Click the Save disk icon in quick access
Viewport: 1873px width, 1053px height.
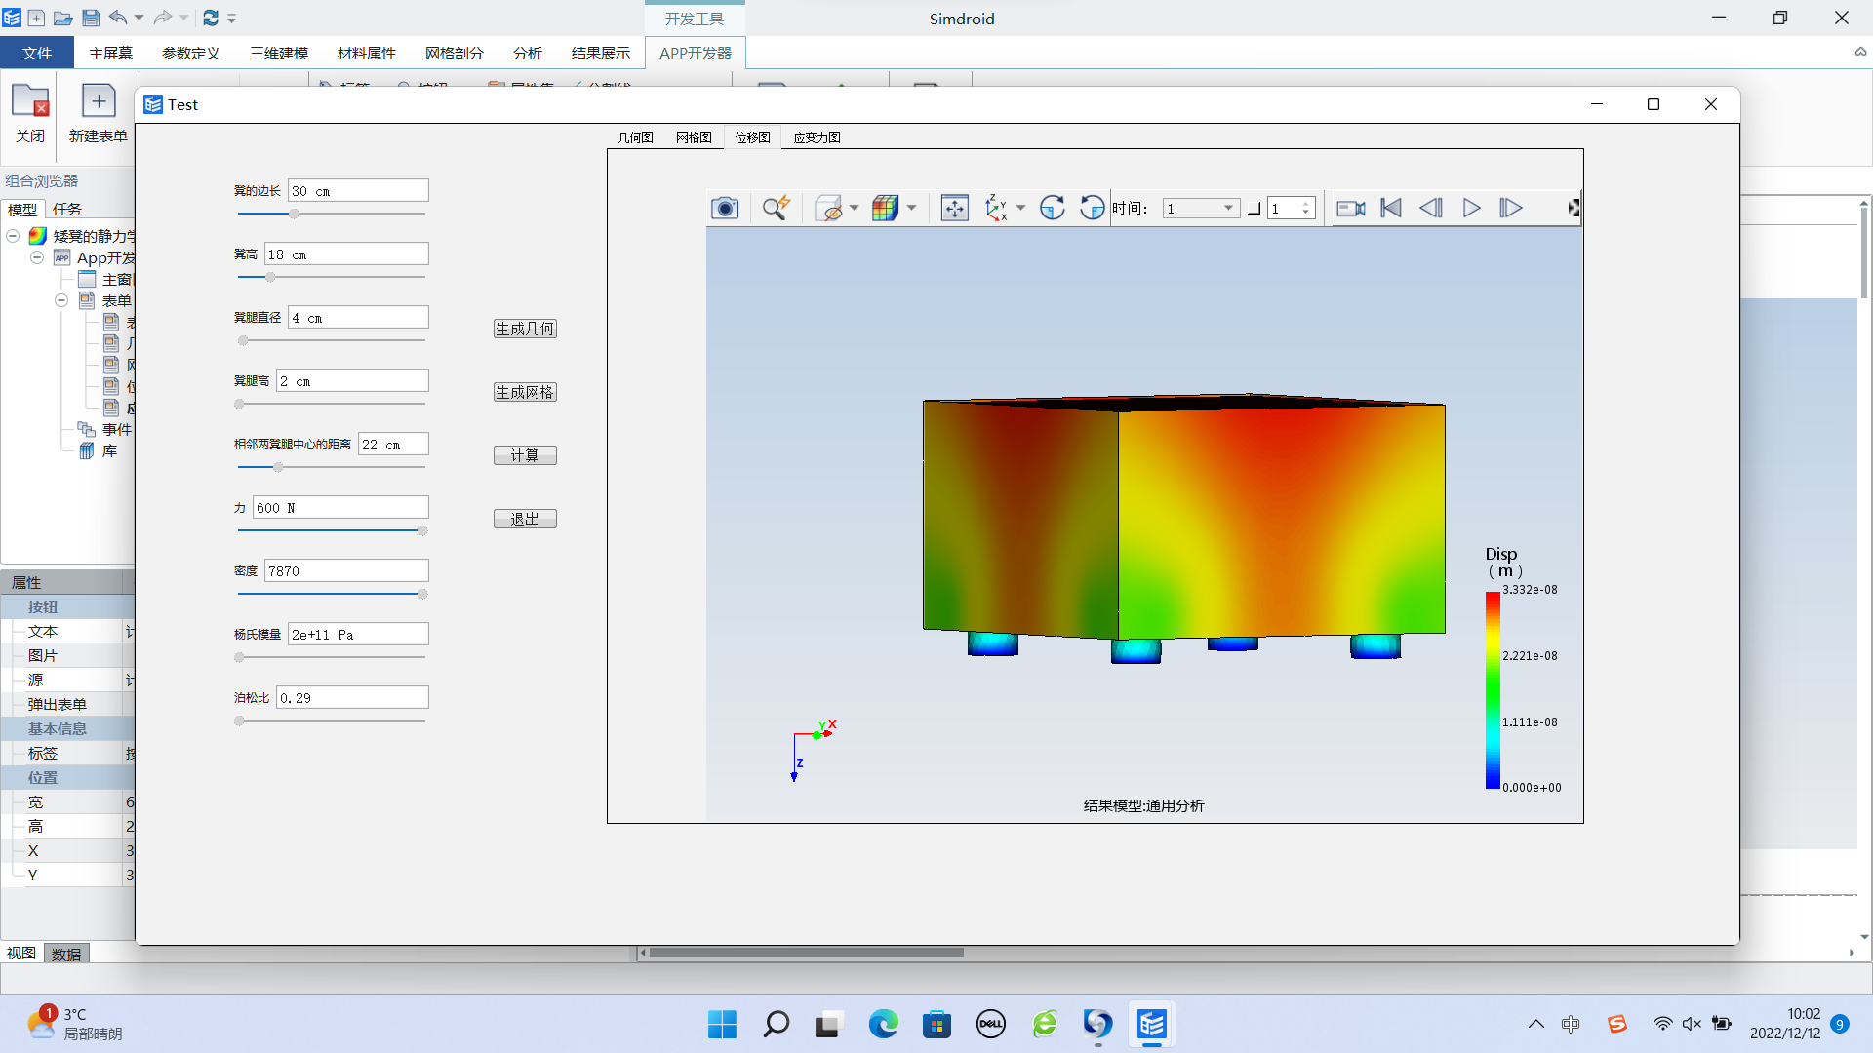click(x=91, y=18)
